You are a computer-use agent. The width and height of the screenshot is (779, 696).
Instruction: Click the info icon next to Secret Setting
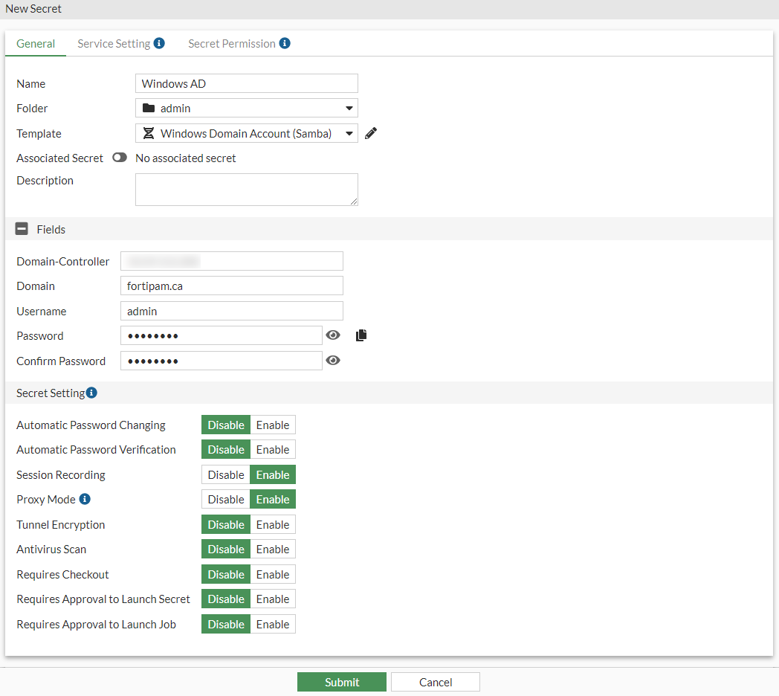coord(90,392)
